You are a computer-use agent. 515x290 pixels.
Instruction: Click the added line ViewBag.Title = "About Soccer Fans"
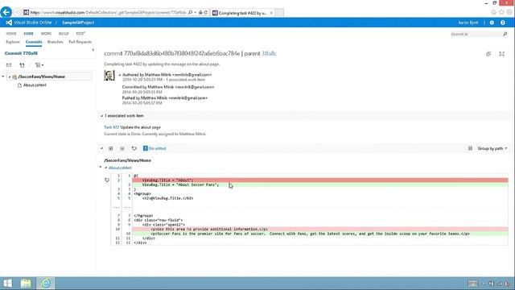pos(320,184)
